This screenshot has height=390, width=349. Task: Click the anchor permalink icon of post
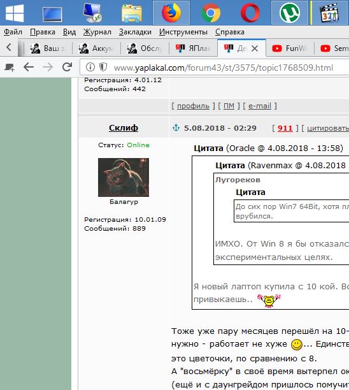click(176, 127)
